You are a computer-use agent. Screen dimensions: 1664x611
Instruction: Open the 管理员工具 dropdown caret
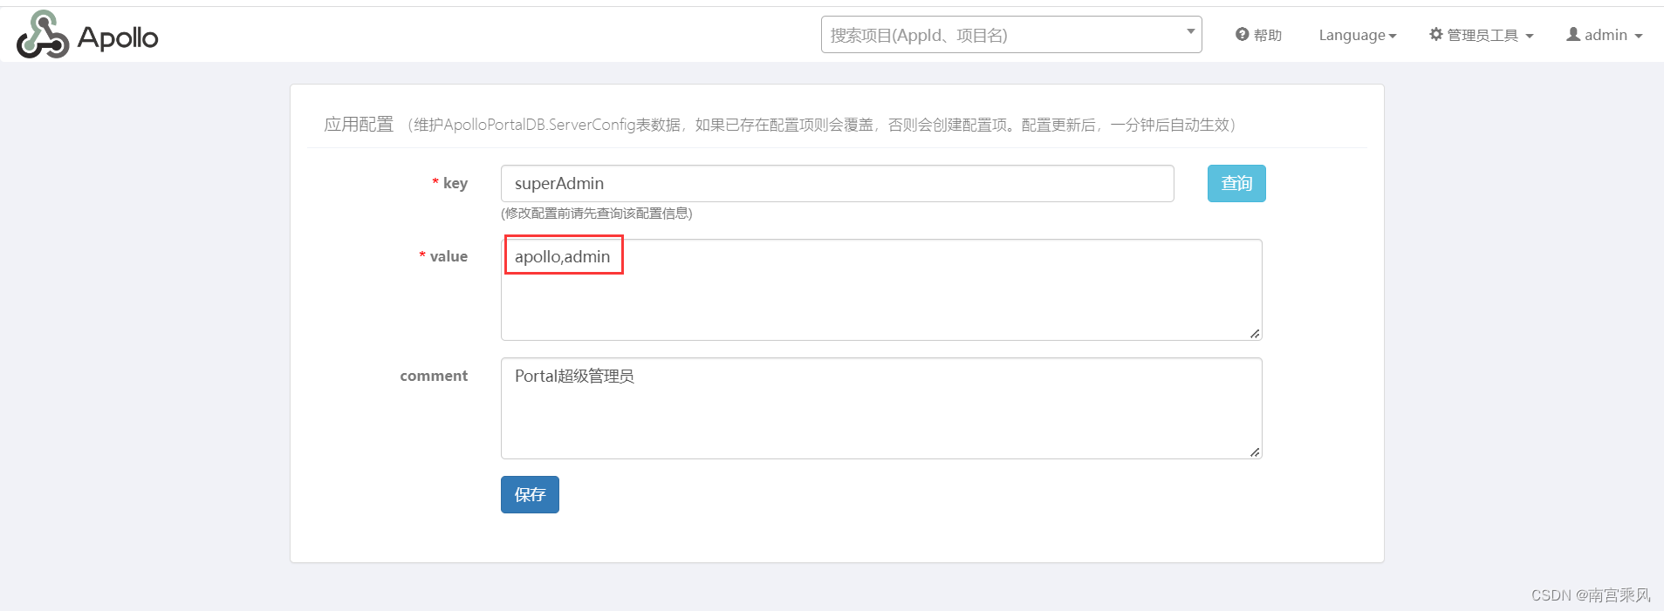pyautogui.click(x=1530, y=36)
